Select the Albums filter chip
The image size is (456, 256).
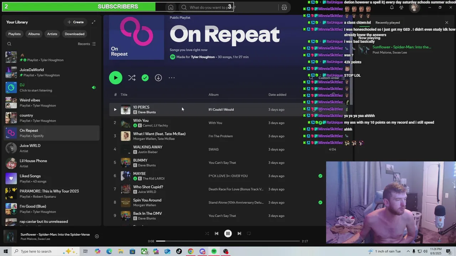pos(34,34)
